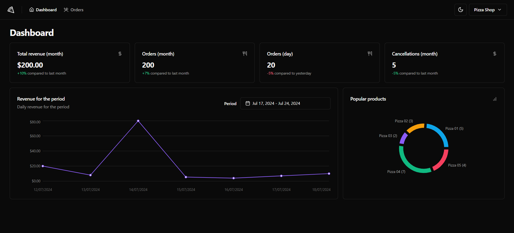Image resolution: width=514 pixels, height=233 pixels.
Task: Switch to the Orders nav tab
Action: coord(74,10)
